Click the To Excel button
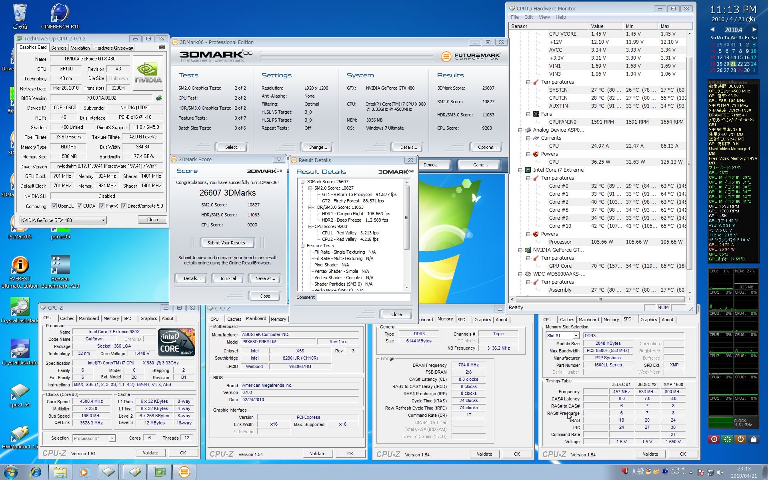Viewport: 768px width, 480px height. [228, 278]
